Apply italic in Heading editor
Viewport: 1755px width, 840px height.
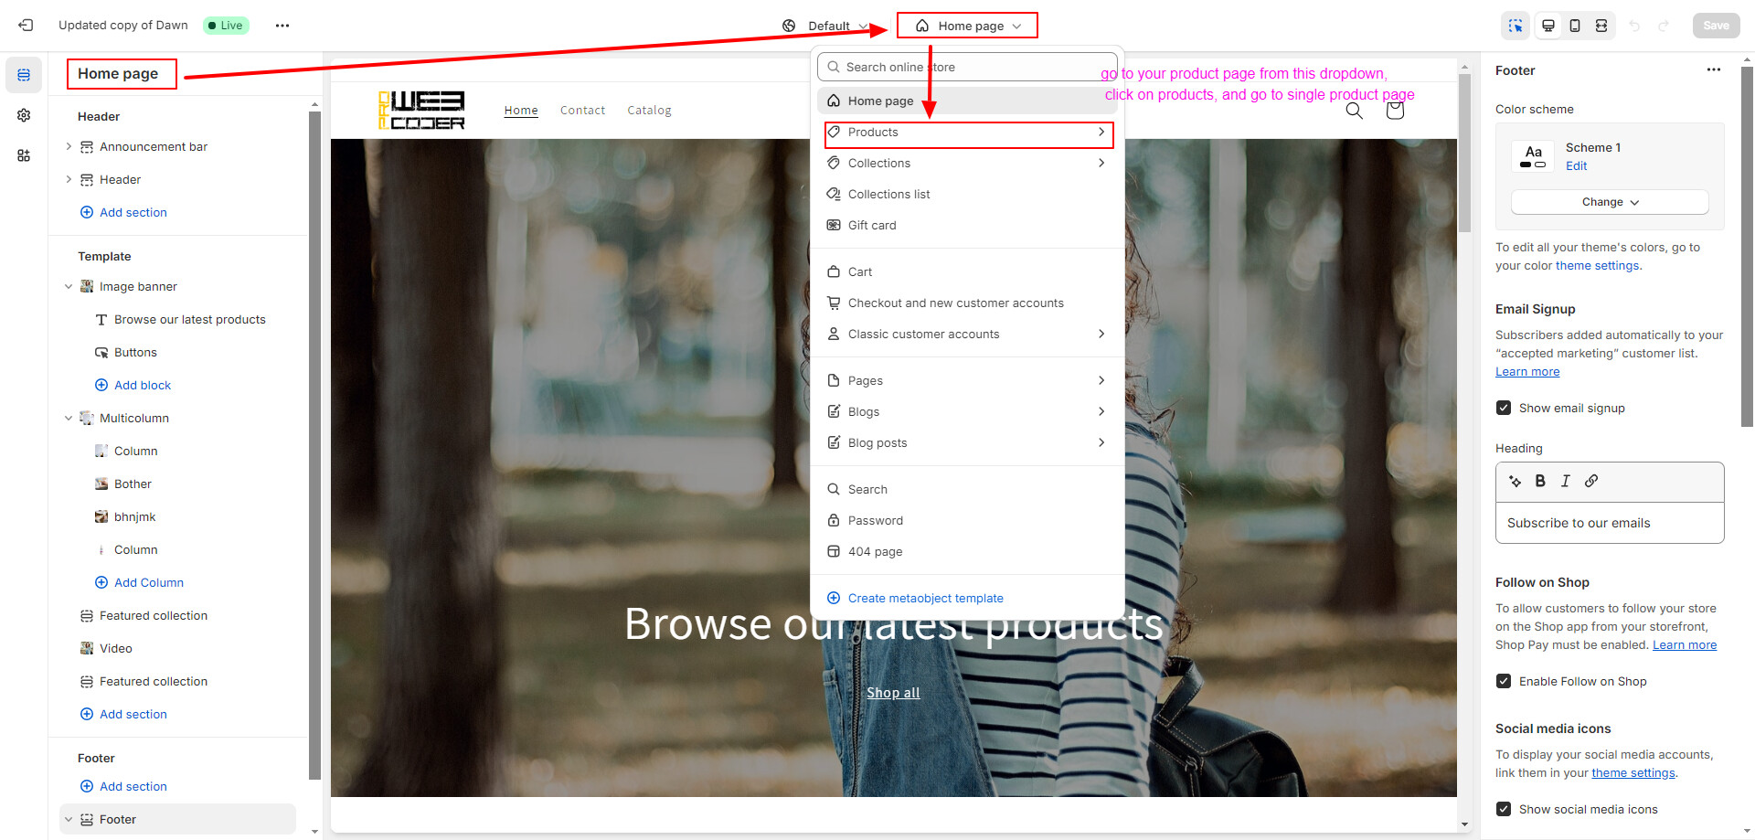1566,481
